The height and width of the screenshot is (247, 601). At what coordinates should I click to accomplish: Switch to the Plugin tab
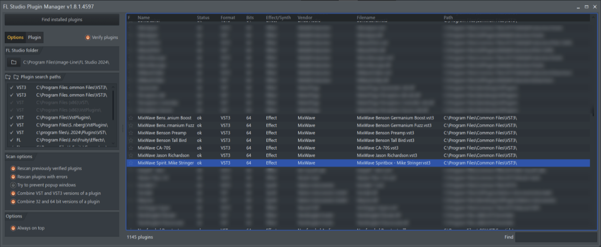[x=34, y=37]
